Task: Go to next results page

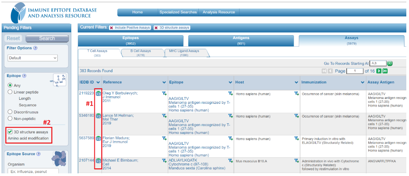Action: [379, 71]
